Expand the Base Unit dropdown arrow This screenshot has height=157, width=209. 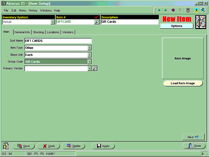point(90,55)
